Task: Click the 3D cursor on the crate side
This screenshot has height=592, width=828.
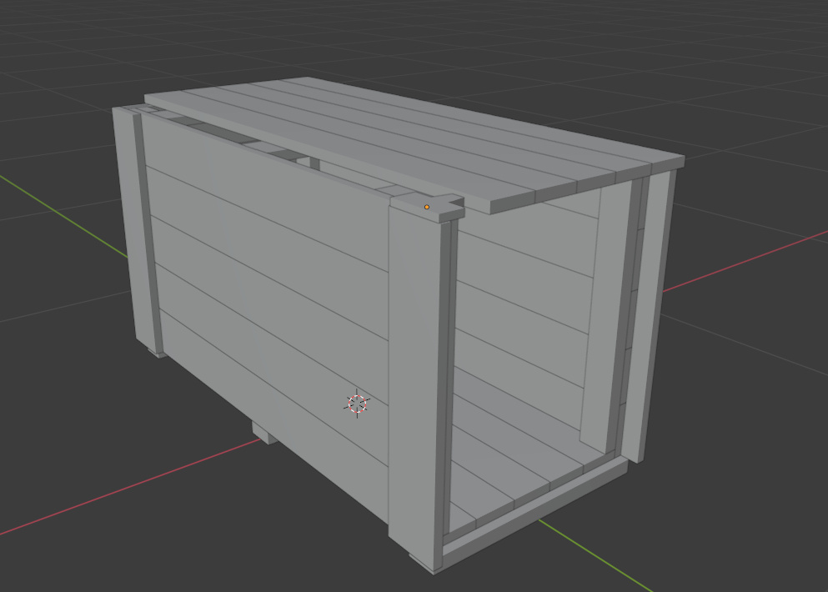Action: point(357,404)
